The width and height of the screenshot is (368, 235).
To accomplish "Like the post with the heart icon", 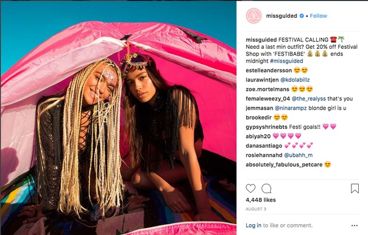I will (251, 188).
